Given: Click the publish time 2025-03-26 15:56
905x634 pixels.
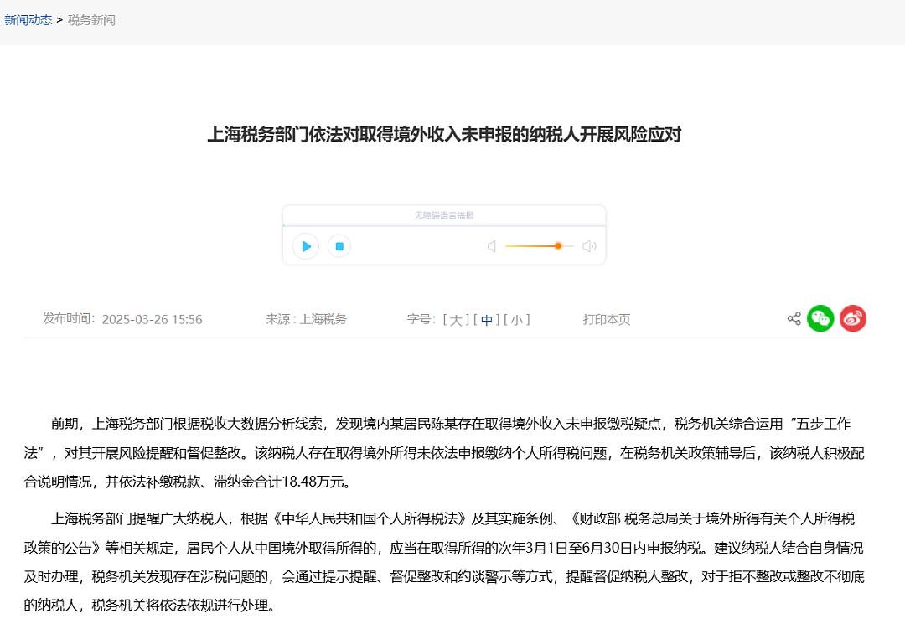Looking at the screenshot, I should [x=152, y=320].
